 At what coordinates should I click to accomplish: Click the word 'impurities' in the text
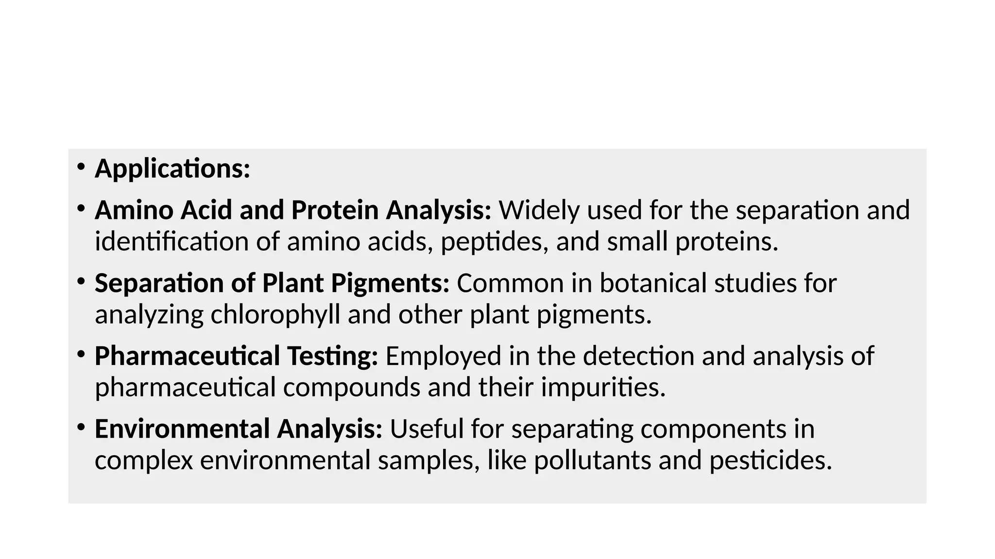(x=602, y=387)
